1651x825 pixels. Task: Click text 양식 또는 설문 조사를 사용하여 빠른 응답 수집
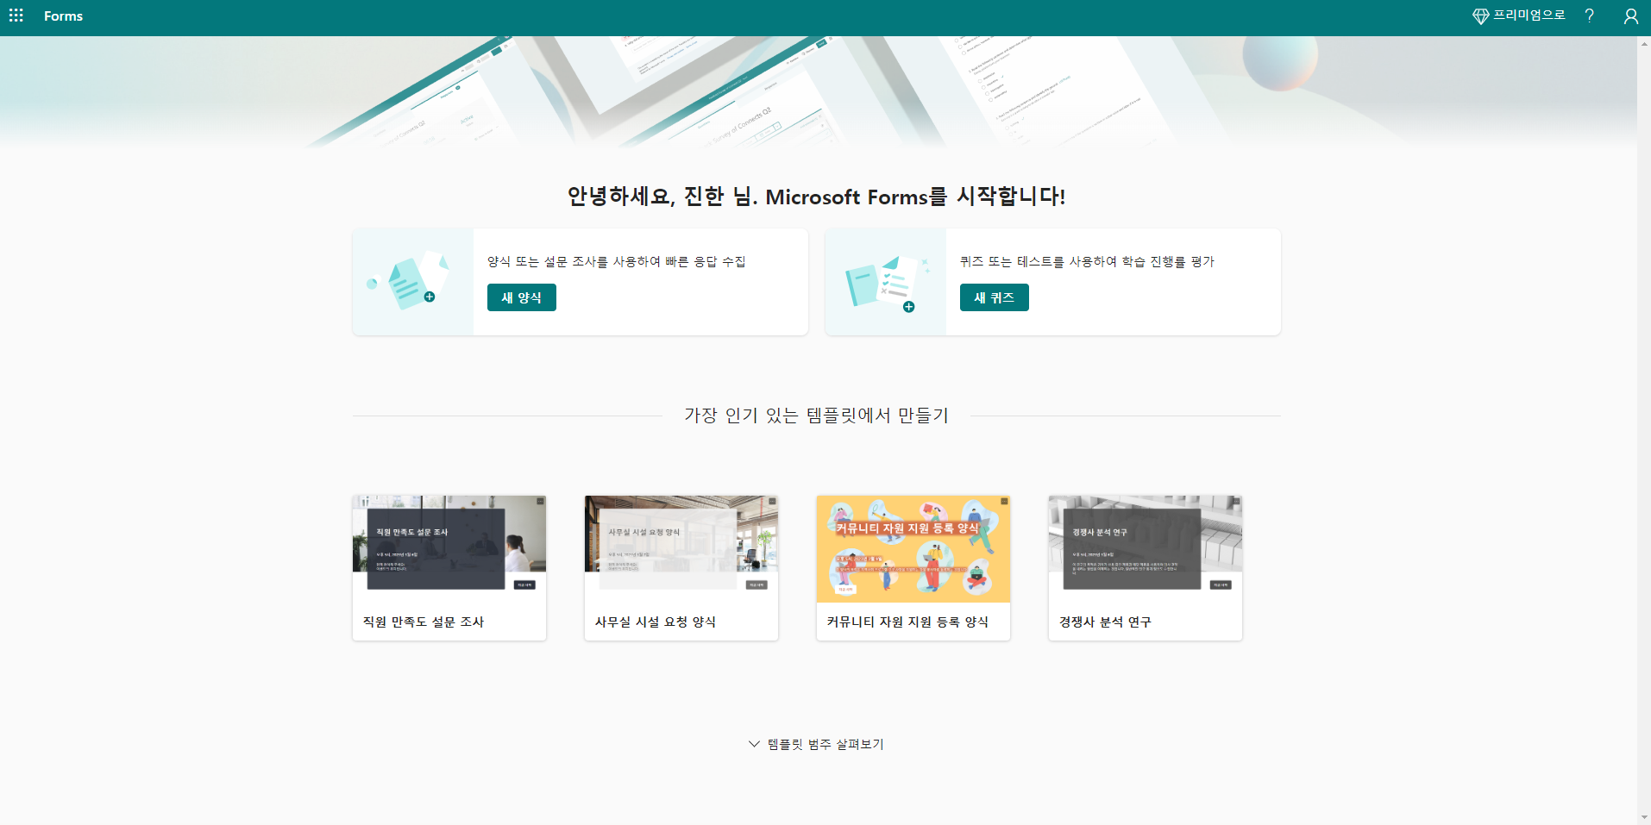[x=617, y=261]
